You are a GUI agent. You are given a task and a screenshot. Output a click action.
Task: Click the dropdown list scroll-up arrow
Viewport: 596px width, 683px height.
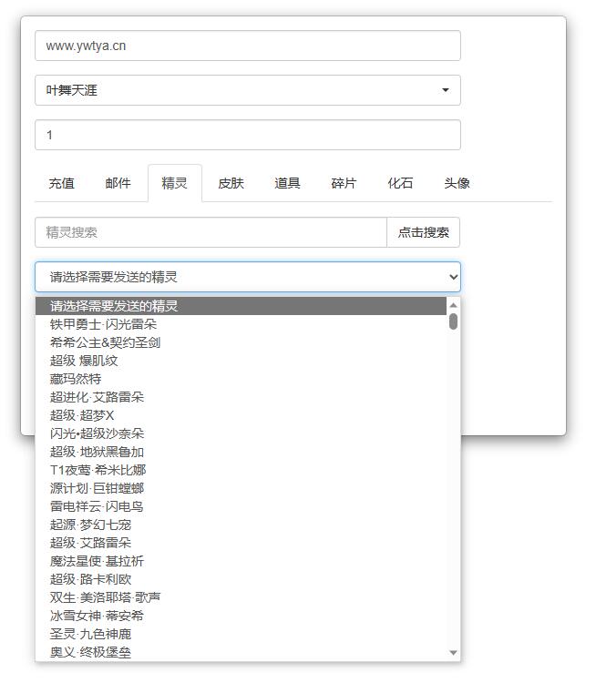[x=454, y=305]
